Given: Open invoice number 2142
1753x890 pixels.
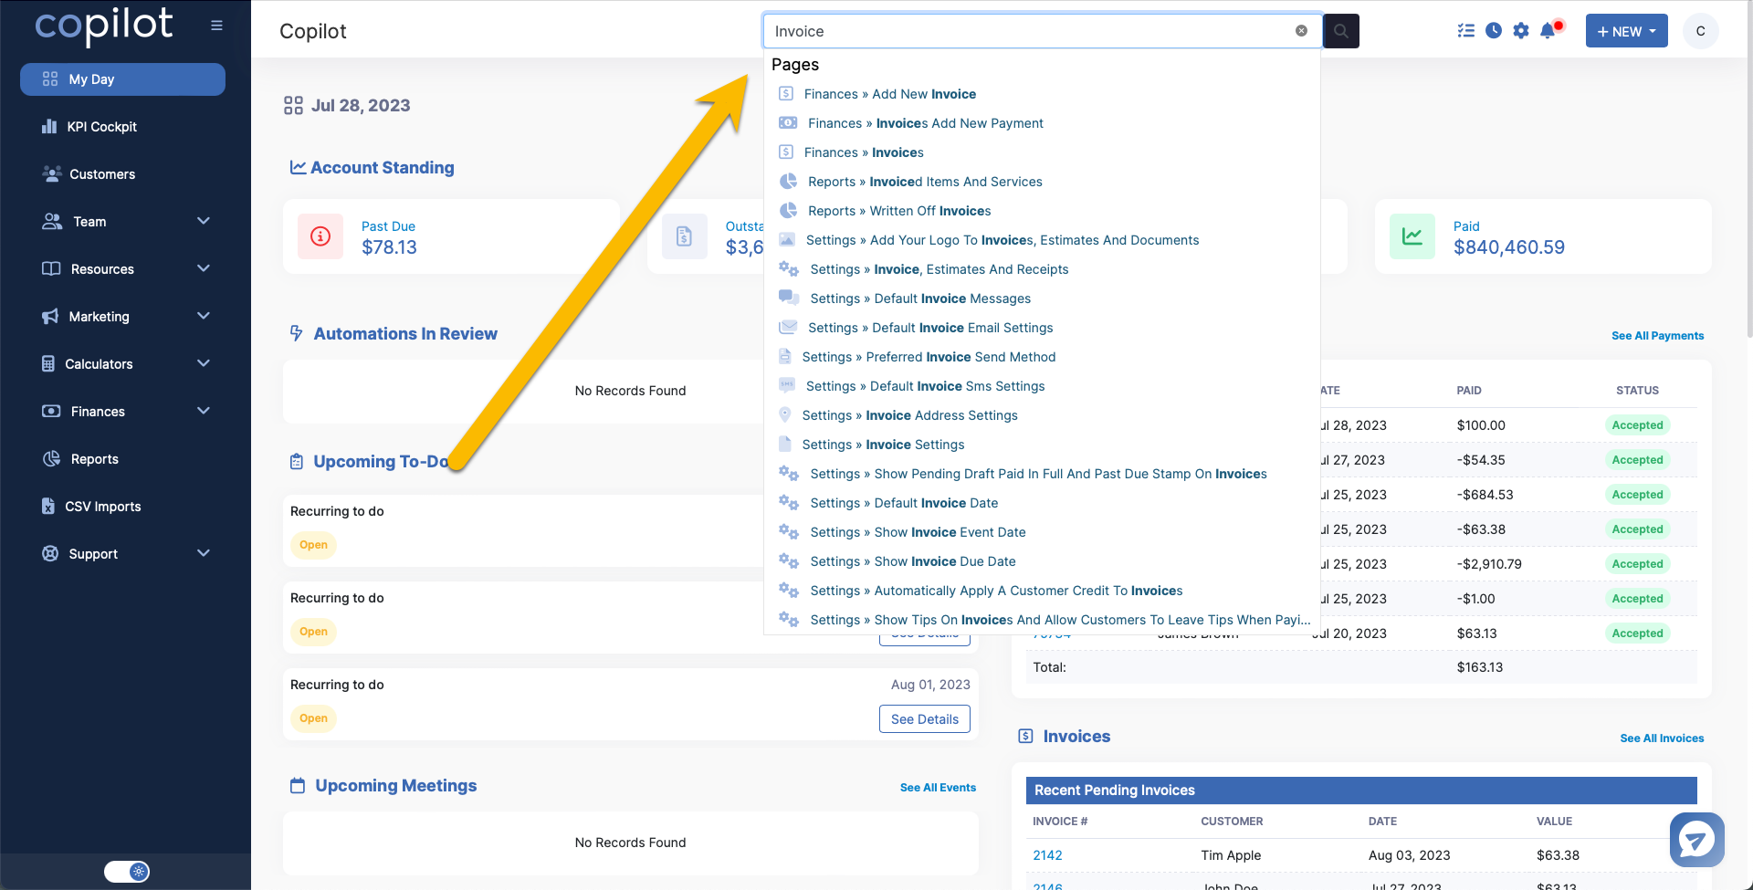Looking at the screenshot, I should click(x=1047, y=855).
